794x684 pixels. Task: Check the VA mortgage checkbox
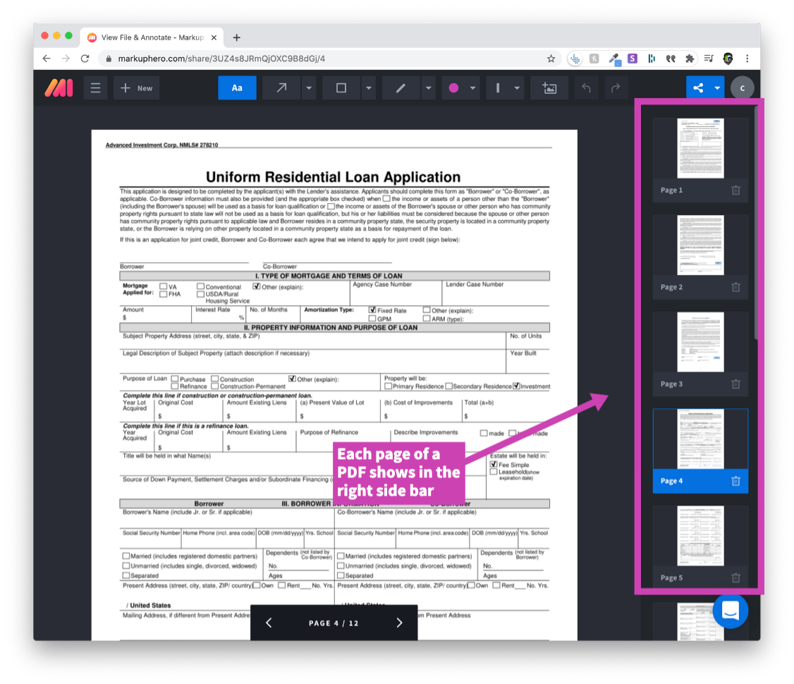click(163, 286)
